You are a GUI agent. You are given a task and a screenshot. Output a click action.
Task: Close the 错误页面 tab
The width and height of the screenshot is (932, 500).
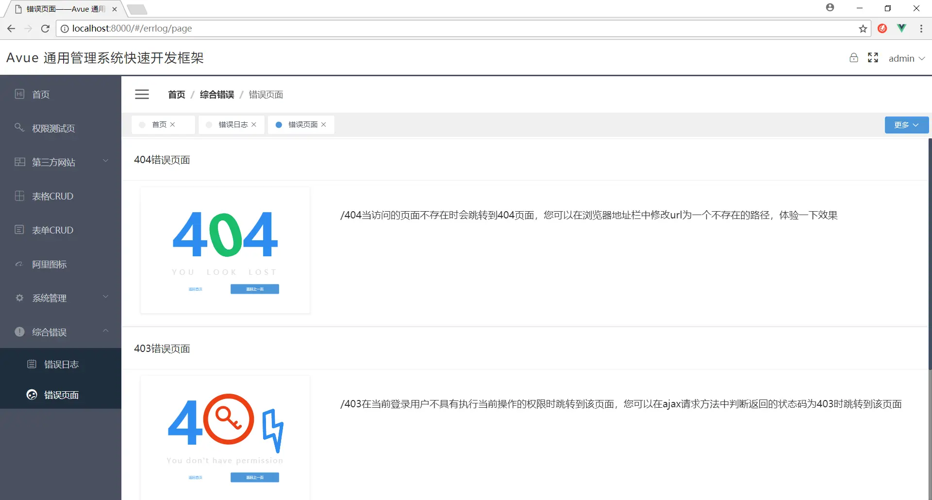click(x=323, y=125)
